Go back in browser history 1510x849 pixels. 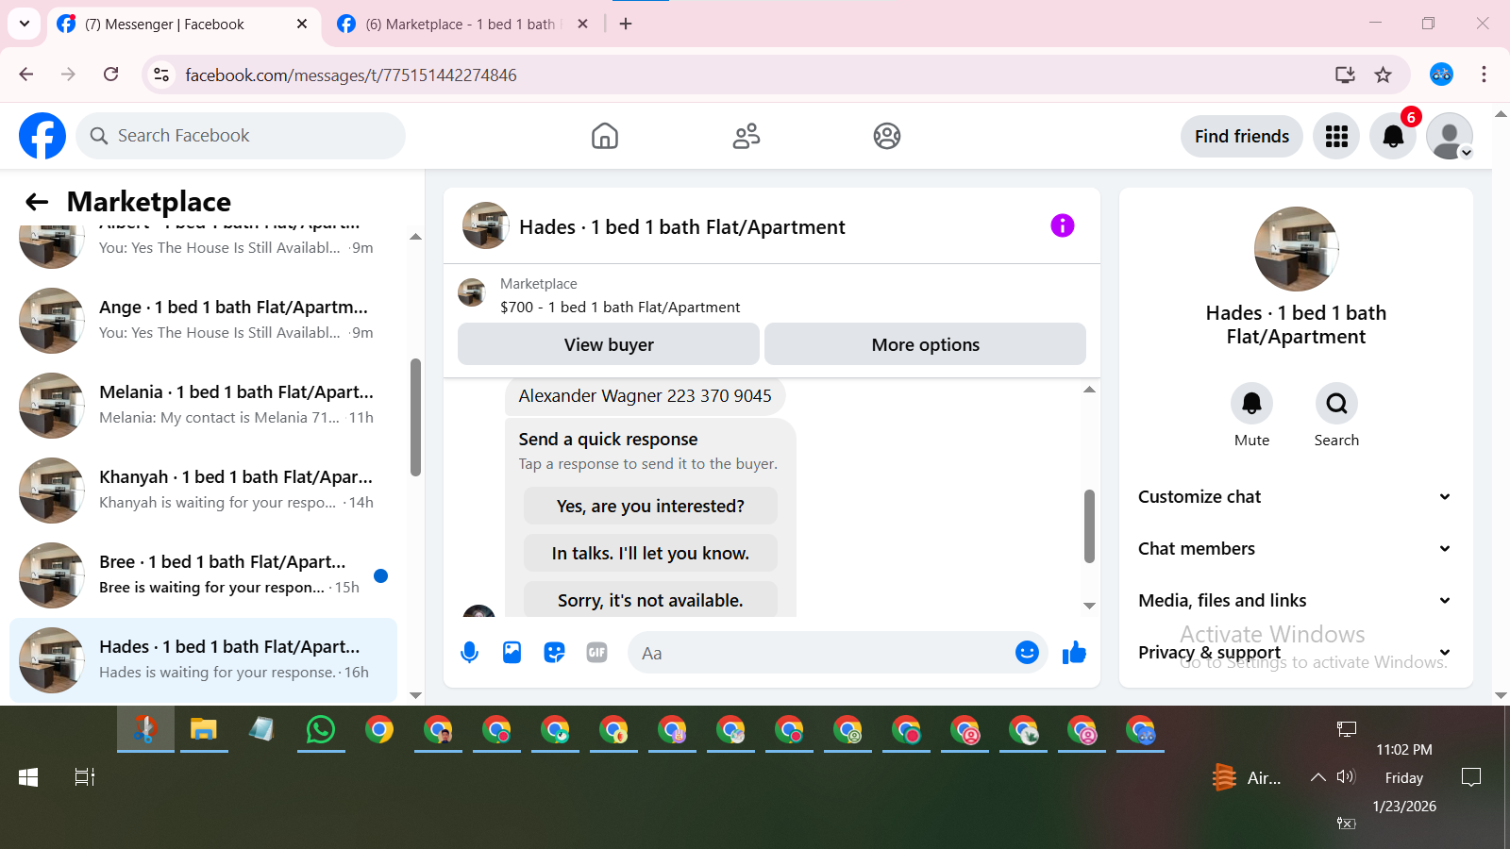point(26,75)
